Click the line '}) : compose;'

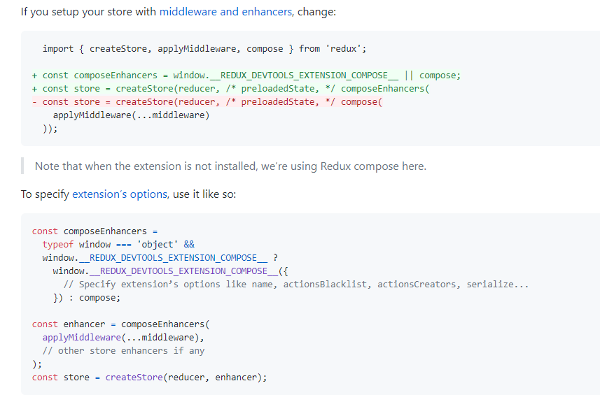(87, 298)
